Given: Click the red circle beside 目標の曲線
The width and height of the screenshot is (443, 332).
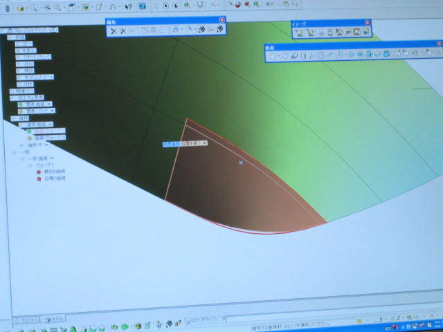Looking at the screenshot, I should (39, 178).
